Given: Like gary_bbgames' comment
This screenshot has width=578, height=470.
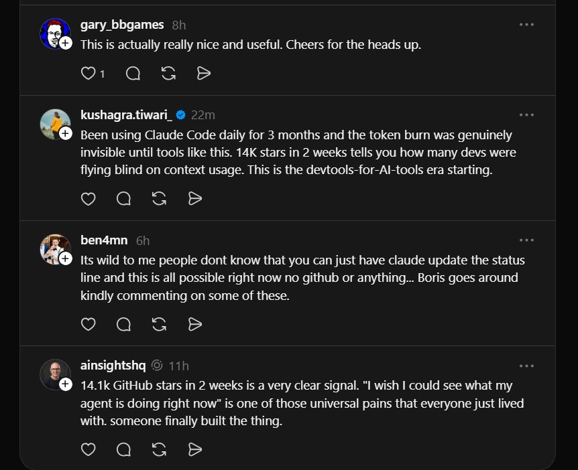Looking at the screenshot, I should tap(89, 73).
